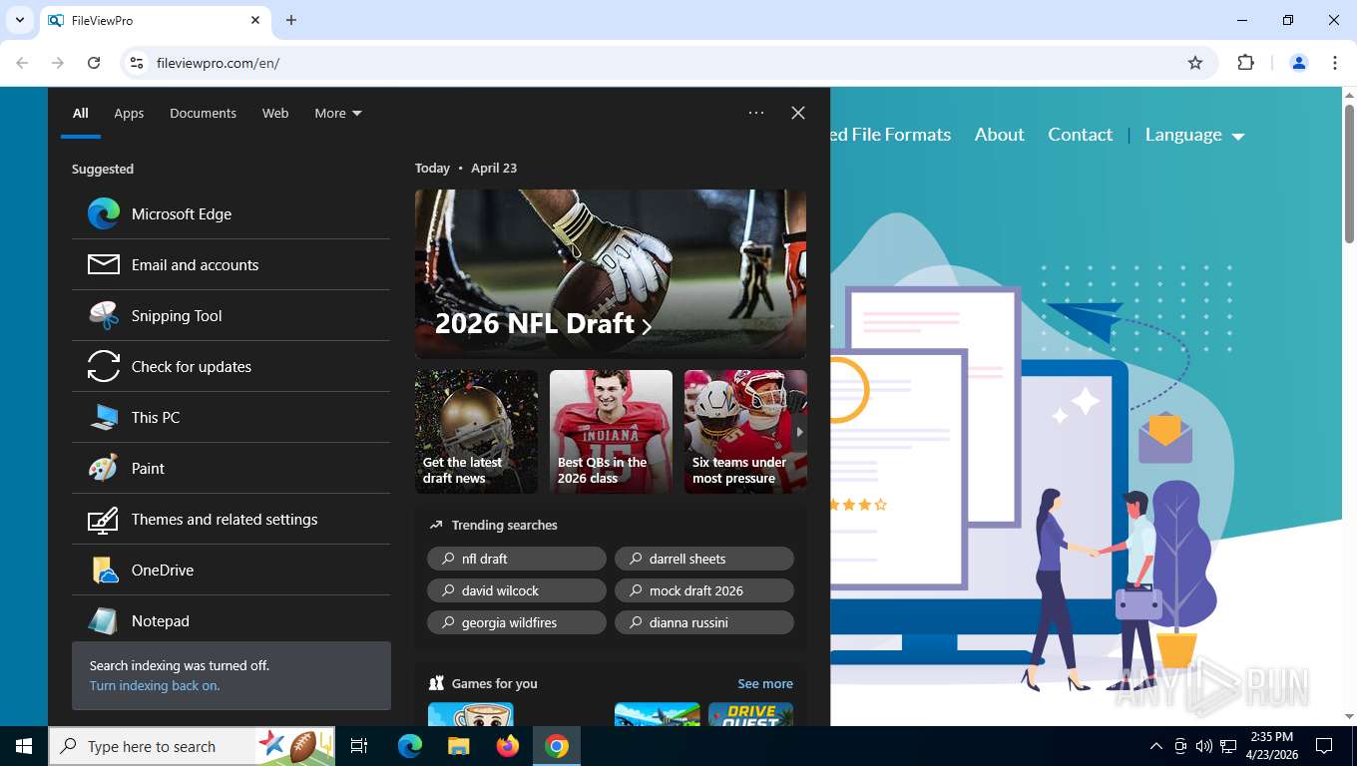Open Chrome extensions puzzle icon

pos(1245,63)
